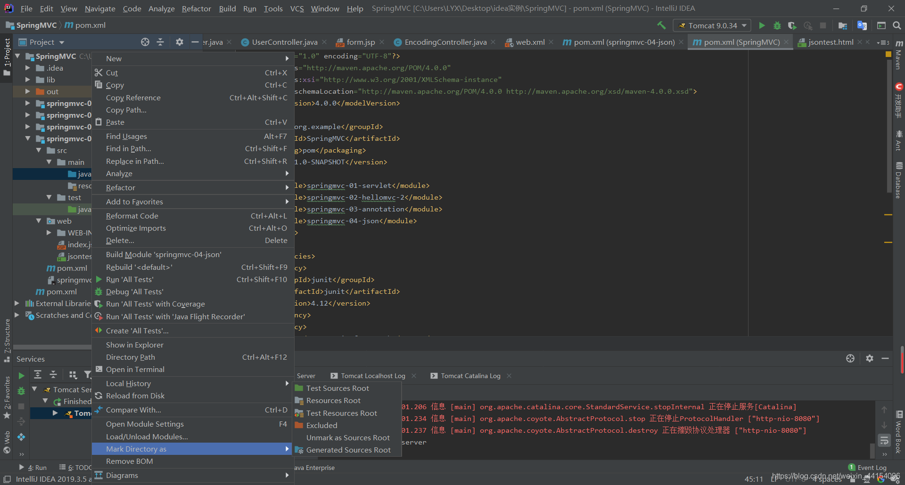Image resolution: width=905 pixels, height=485 pixels.
Task: Expand the out folder
Action: tap(27, 91)
